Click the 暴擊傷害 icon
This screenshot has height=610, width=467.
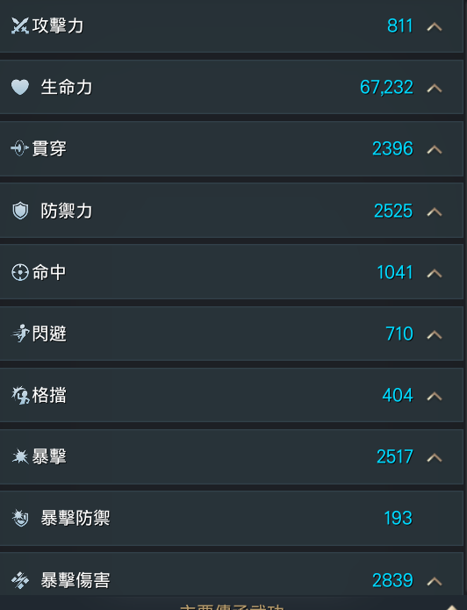20,580
